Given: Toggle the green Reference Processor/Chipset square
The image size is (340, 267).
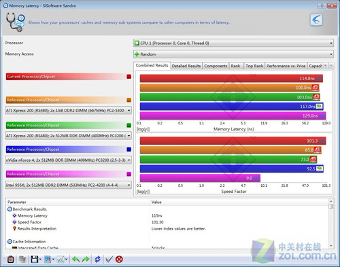Looking at the screenshot, I should click(x=129, y=125).
